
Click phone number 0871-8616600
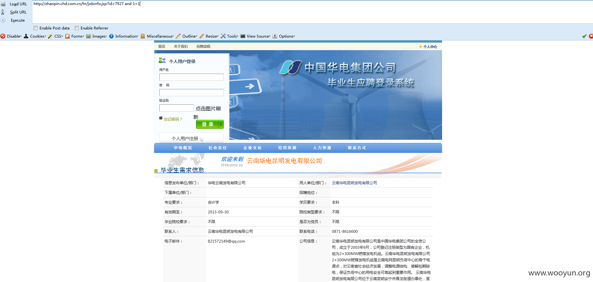coord(345,232)
